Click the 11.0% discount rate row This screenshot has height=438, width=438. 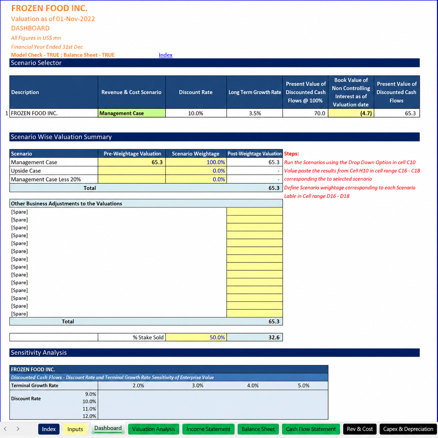pyautogui.click(x=89, y=409)
